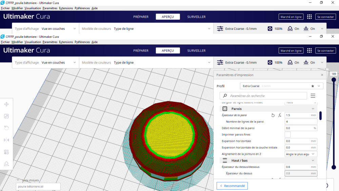Select the Scale tool in the front window
The image size is (339, 191).
pyautogui.click(x=6, y=116)
